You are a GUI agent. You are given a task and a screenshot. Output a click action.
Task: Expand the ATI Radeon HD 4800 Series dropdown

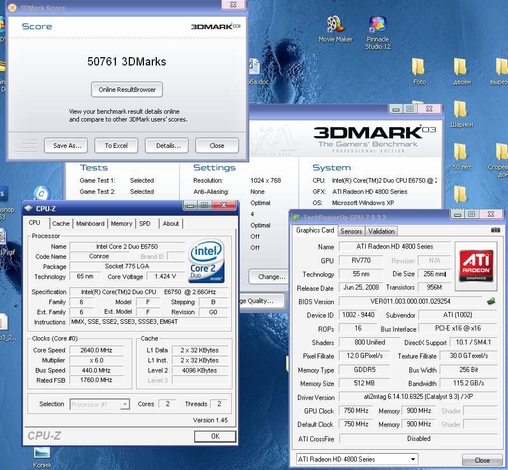pyautogui.click(x=357, y=459)
